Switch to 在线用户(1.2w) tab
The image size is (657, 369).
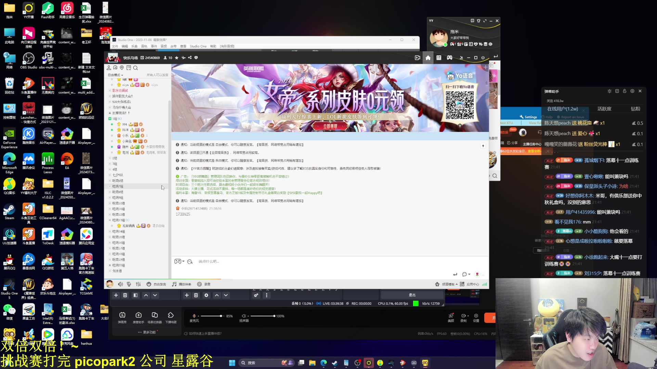[x=563, y=109]
